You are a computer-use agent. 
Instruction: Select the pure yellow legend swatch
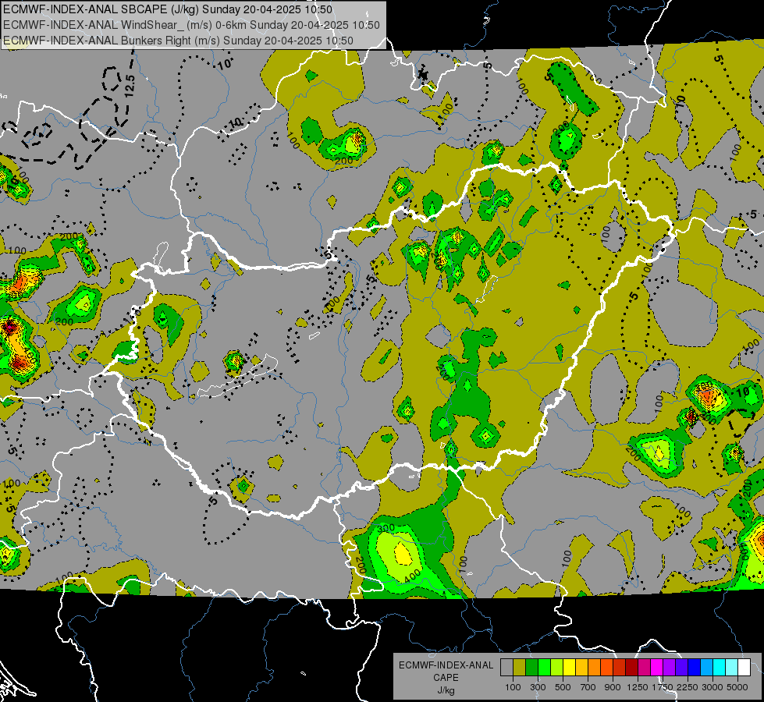569,668
